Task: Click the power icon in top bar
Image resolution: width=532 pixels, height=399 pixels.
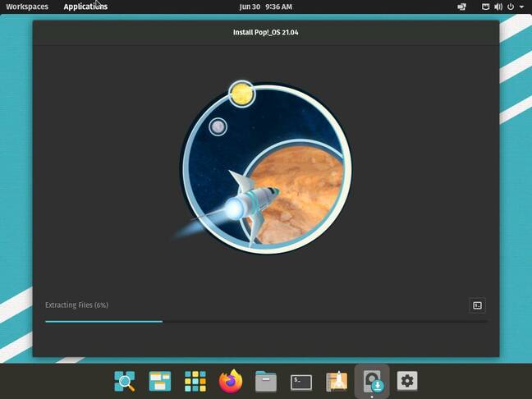Action: (511, 7)
